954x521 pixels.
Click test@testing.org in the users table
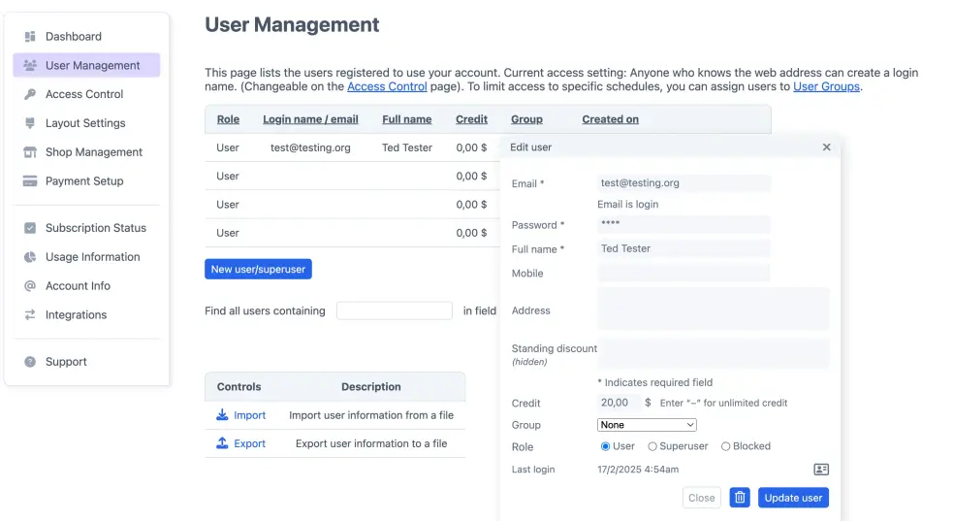[x=310, y=147]
